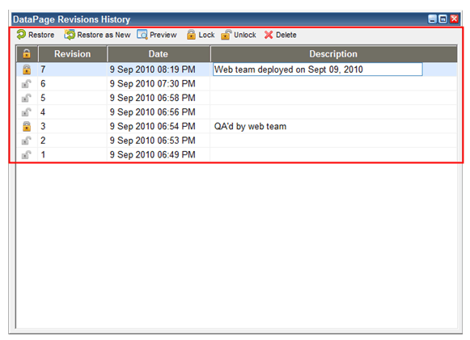The height and width of the screenshot is (340, 470).
Task: Maximize the Revisions History window
Action: tap(443, 19)
